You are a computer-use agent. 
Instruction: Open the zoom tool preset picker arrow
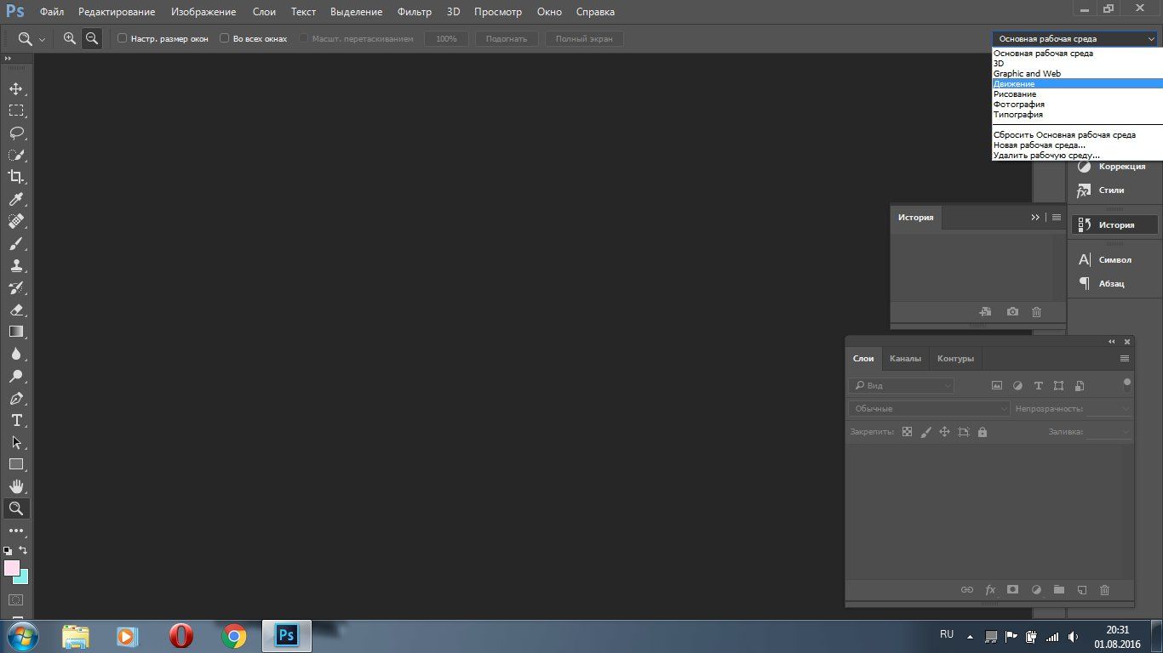pos(42,39)
